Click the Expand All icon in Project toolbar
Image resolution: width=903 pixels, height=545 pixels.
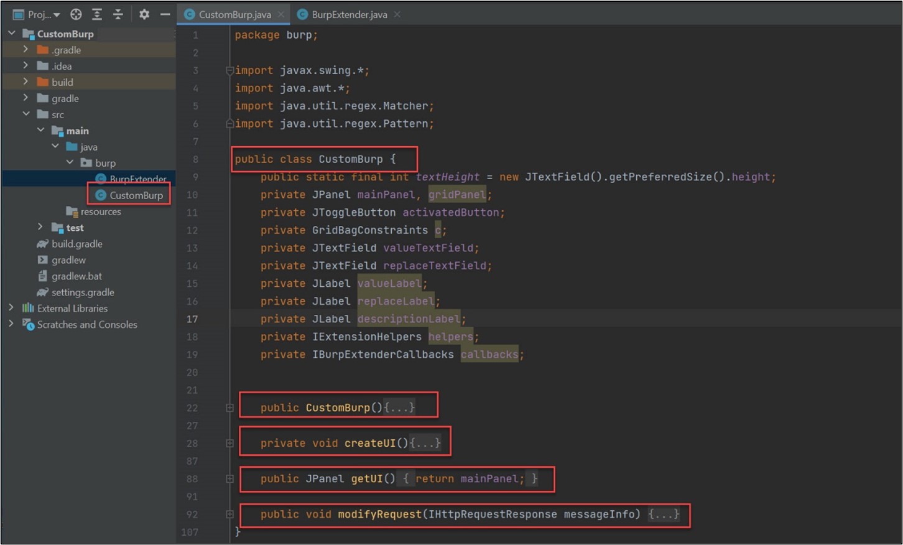coord(97,14)
